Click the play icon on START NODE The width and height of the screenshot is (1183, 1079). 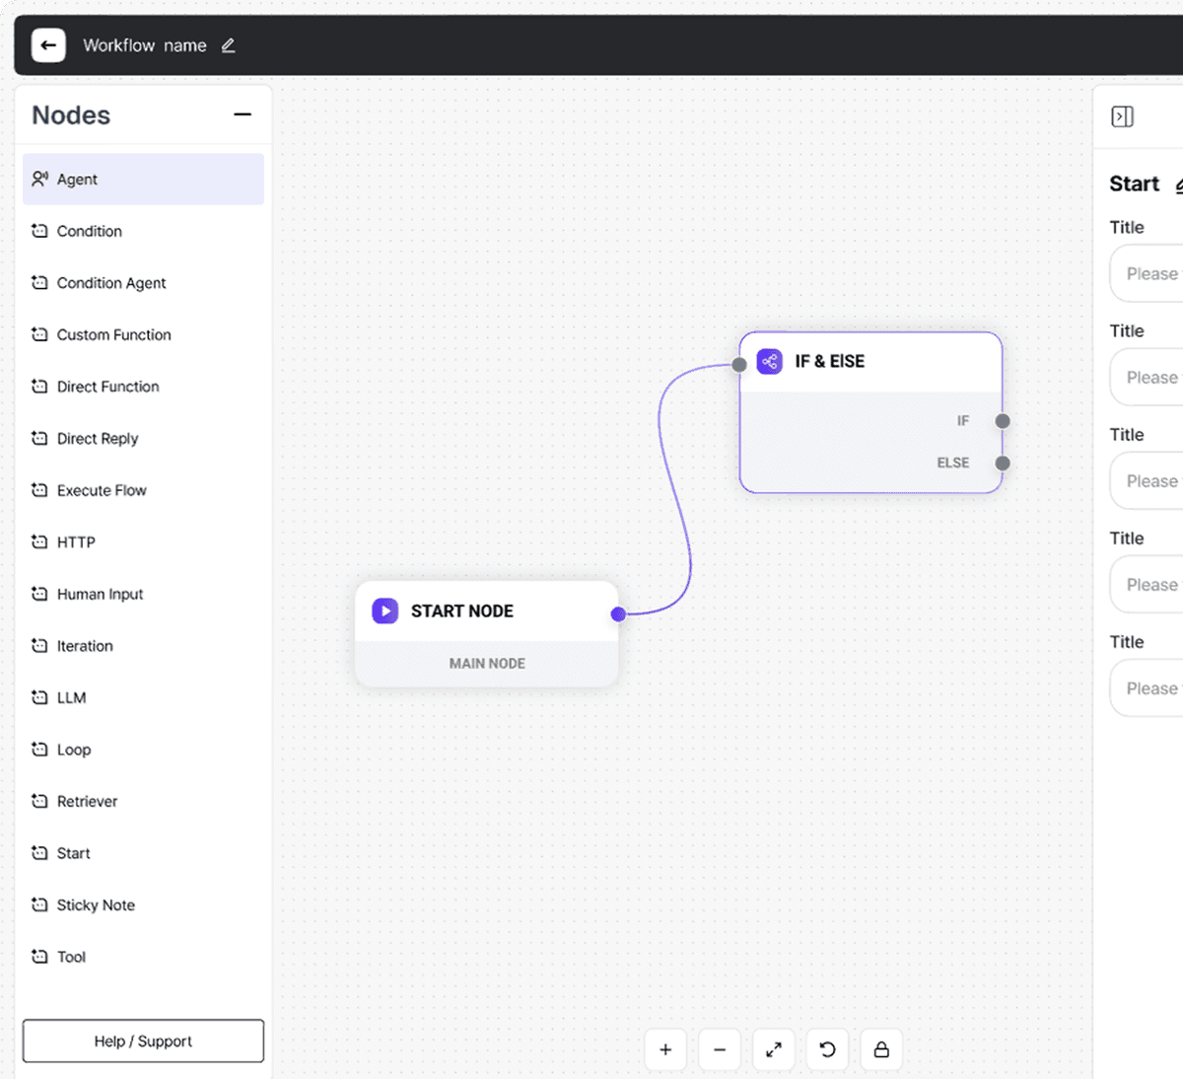[384, 611]
